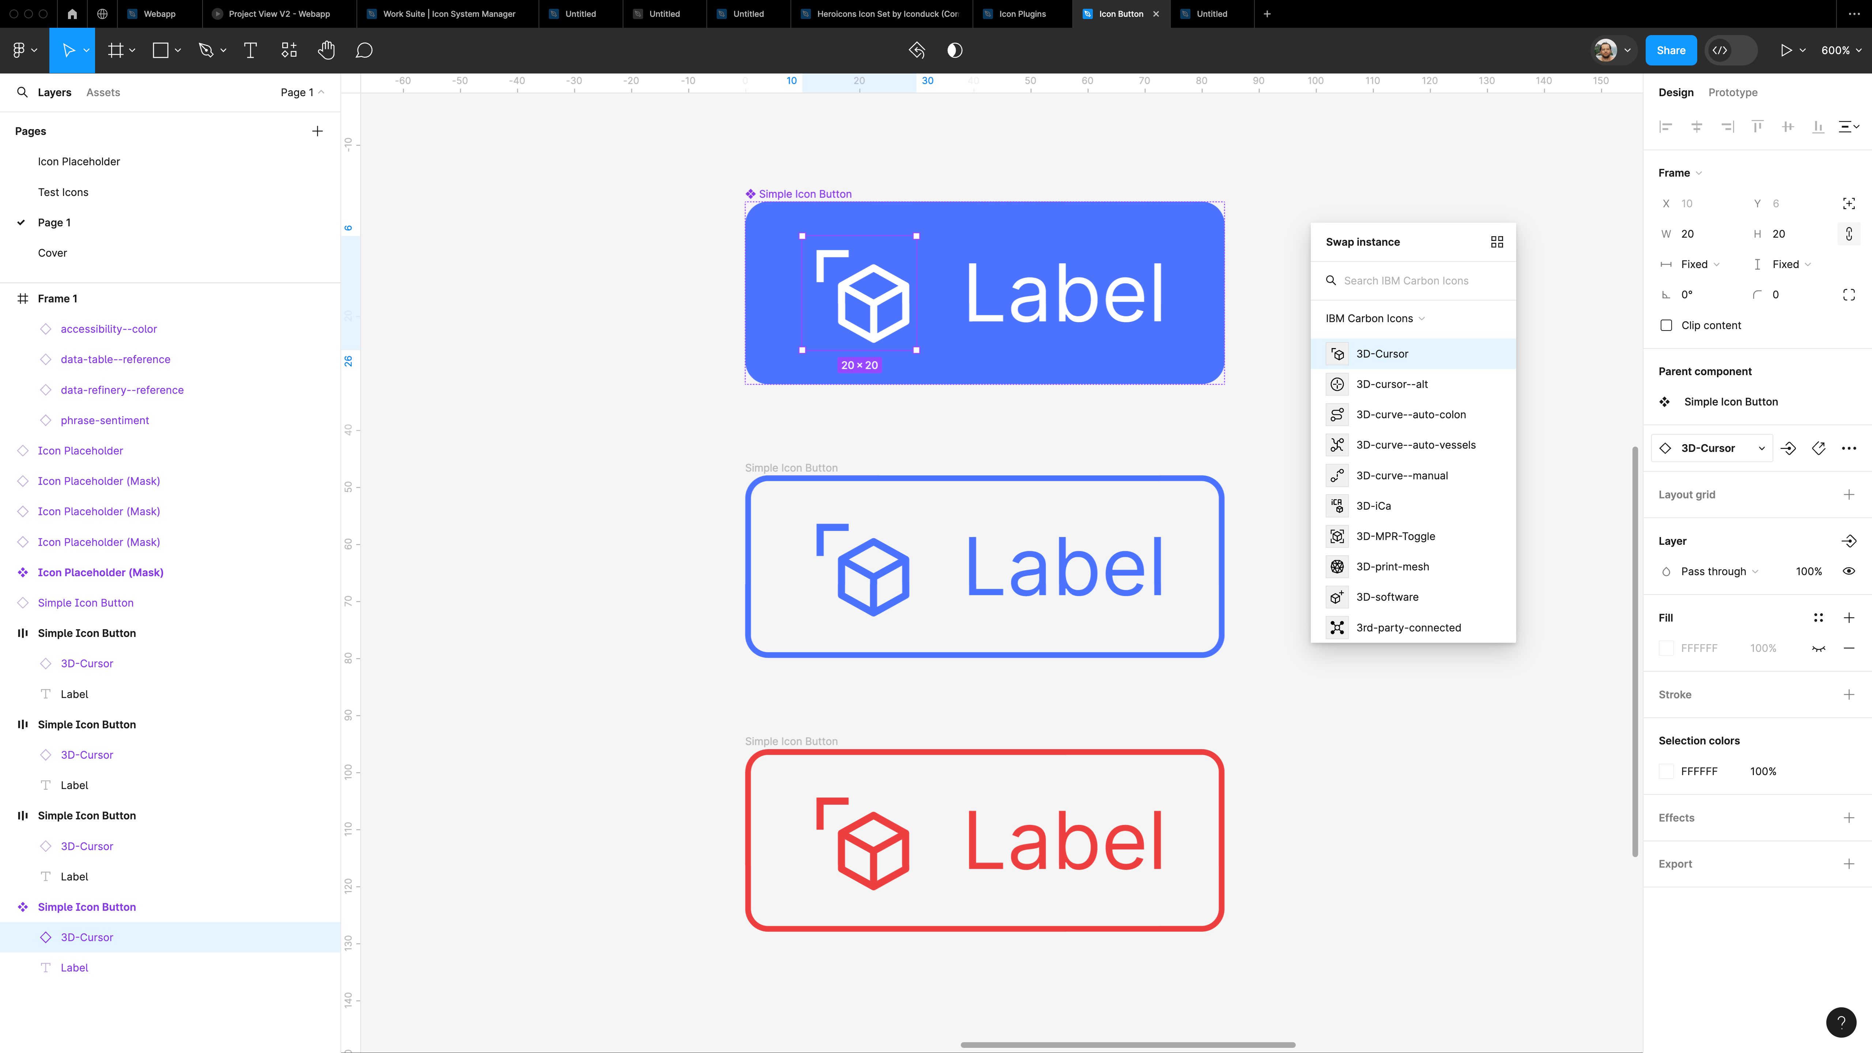Image resolution: width=1872 pixels, height=1053 pixels.
Task: Open the Comment tool
Action: 364,50
